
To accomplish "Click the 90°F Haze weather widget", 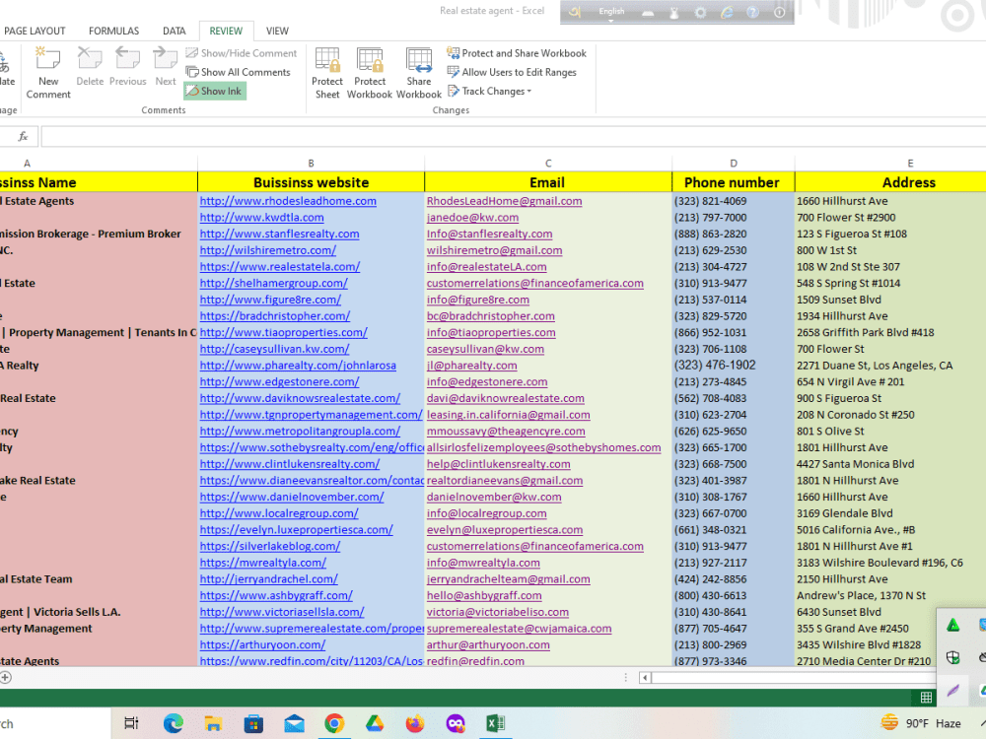I will [x=921, y=723].
